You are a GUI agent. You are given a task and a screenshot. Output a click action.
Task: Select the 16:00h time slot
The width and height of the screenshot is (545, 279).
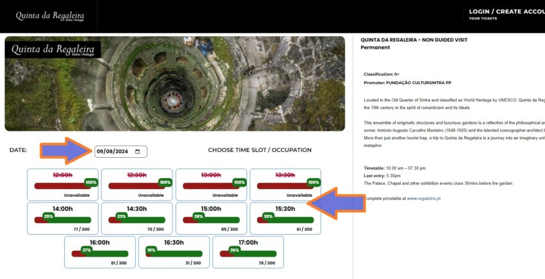100,252
